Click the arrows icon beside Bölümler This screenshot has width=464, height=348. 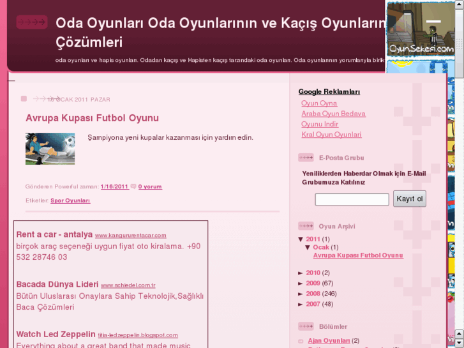pos(306,326)
